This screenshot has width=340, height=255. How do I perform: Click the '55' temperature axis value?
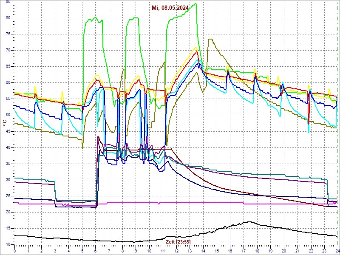tap(8, 99)
